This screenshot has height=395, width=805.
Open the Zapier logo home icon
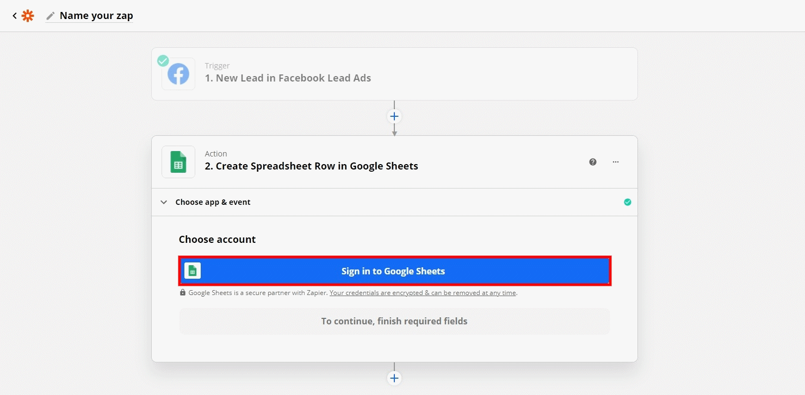pyautogui.click(x=28, y=16)
